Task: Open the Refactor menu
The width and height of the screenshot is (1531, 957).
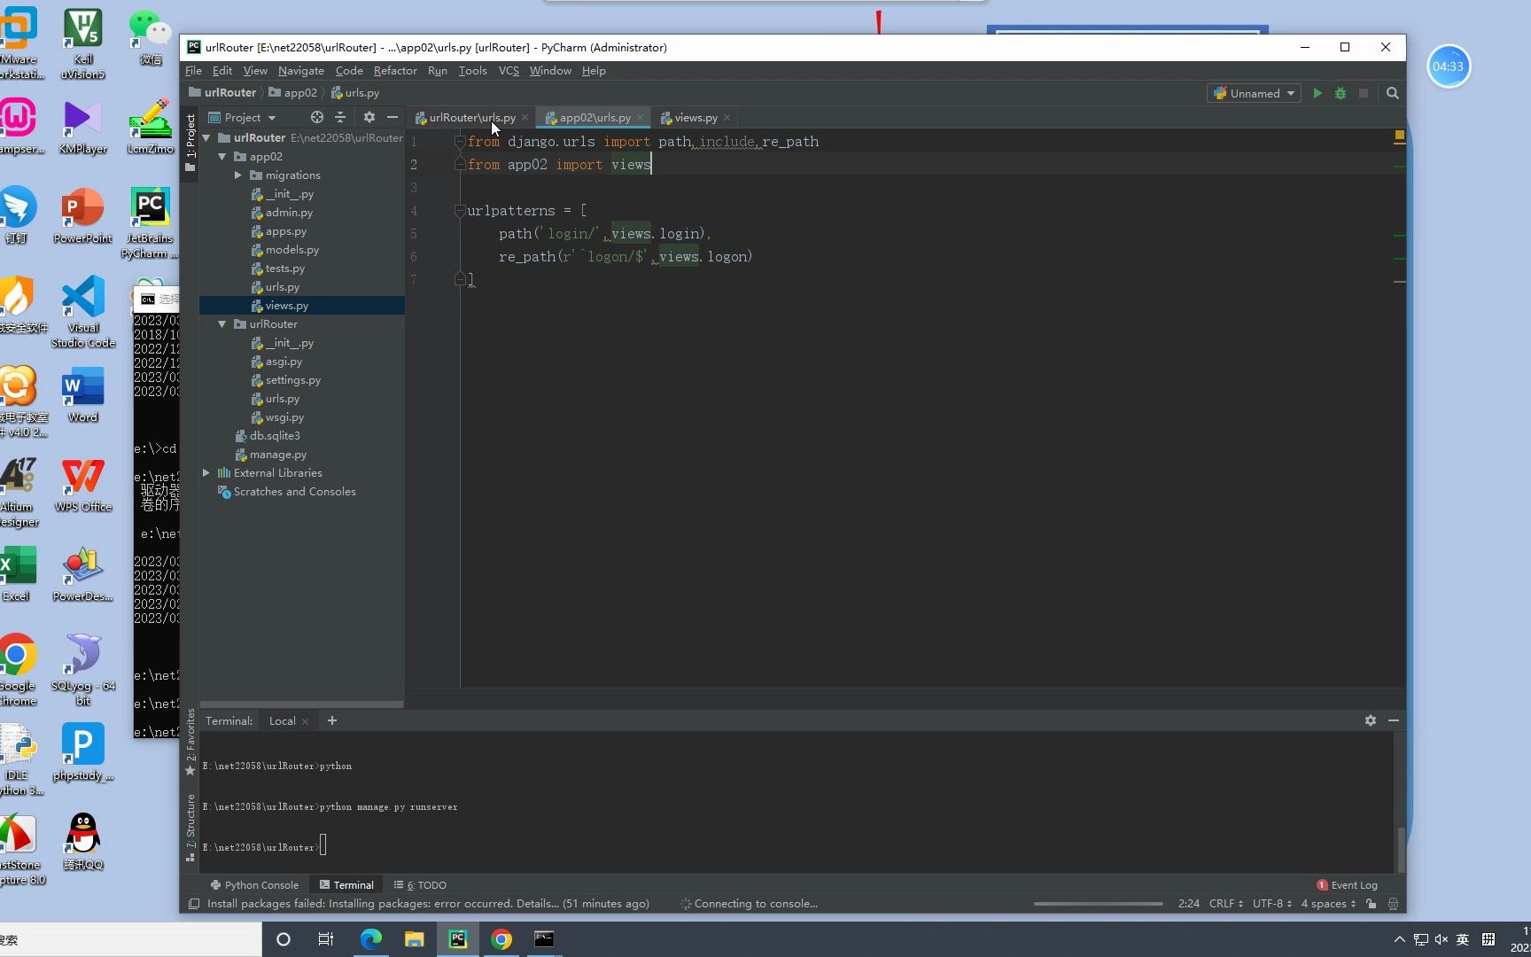Action: [x=395, y=71]
